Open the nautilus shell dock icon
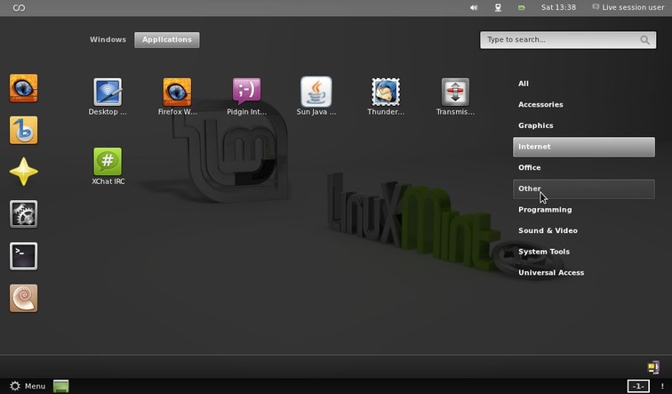Screen dimensions: 672x394 coord(24,298)
